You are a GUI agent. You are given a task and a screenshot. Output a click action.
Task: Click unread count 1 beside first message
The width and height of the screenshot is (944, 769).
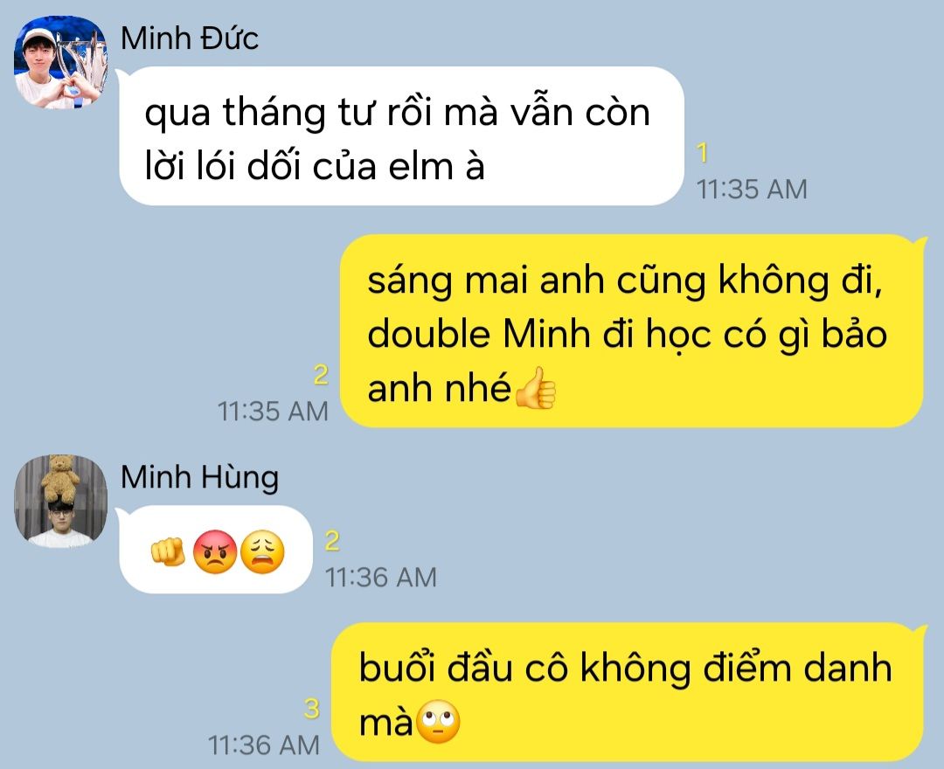click(x=703, y=154)
